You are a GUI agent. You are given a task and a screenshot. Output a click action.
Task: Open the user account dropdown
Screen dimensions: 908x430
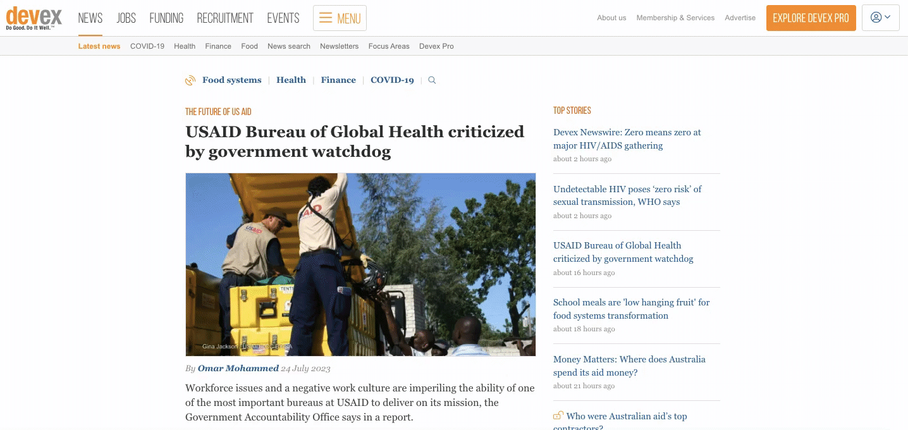click(x=881, y=18)
